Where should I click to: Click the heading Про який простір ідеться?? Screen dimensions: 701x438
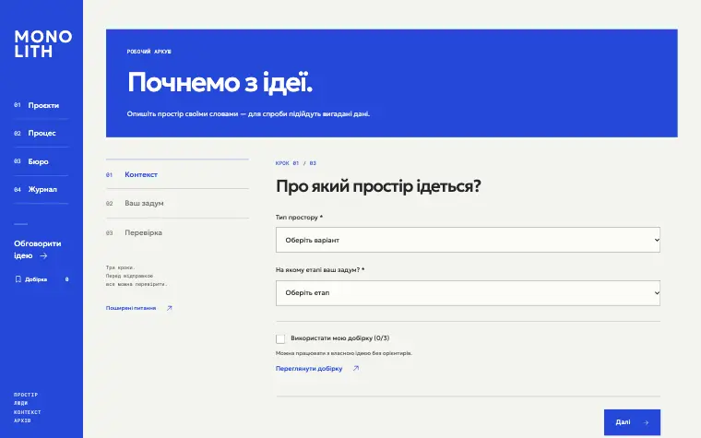point(378,186)
